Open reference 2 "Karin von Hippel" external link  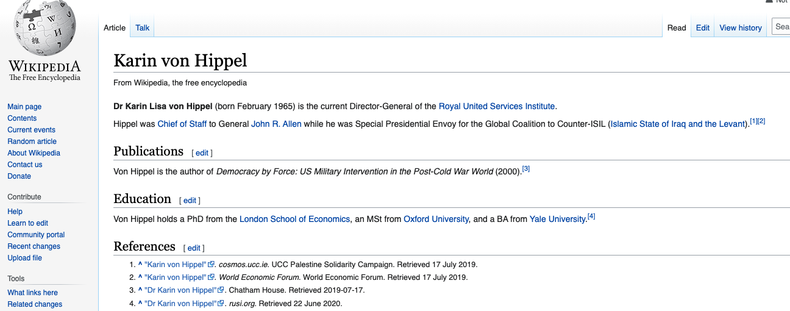176,277
